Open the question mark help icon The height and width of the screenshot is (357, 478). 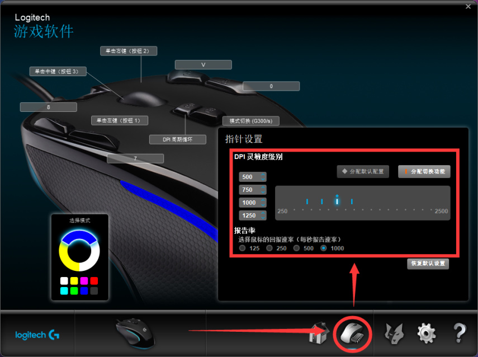(x=460, y=333)
